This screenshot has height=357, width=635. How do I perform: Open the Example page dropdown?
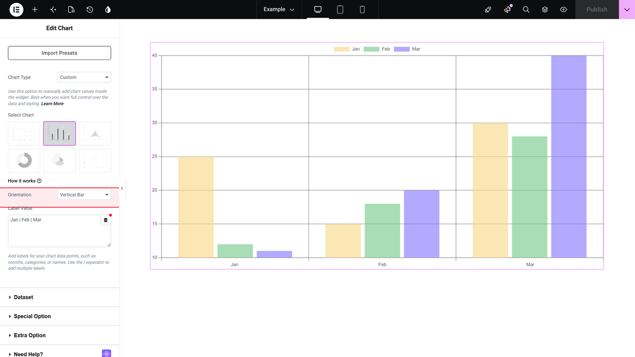pos(279,10)
